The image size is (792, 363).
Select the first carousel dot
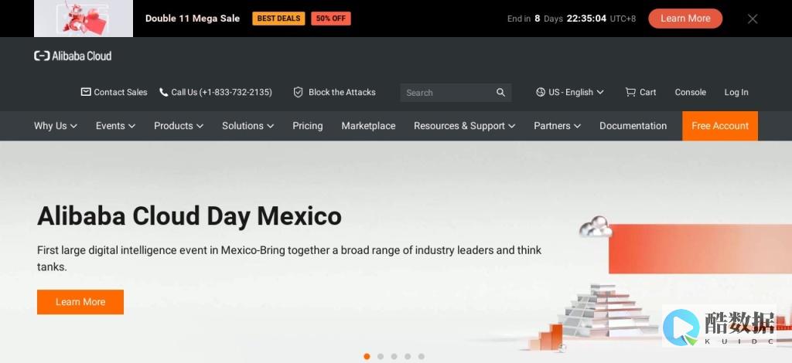pyautogui.click(x=367, y=357)
